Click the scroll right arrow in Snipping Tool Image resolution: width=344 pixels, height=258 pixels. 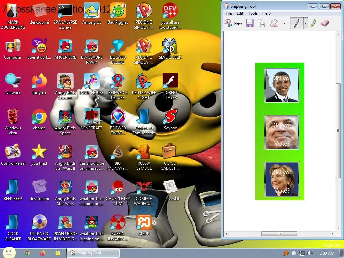[x=332, y=234]
